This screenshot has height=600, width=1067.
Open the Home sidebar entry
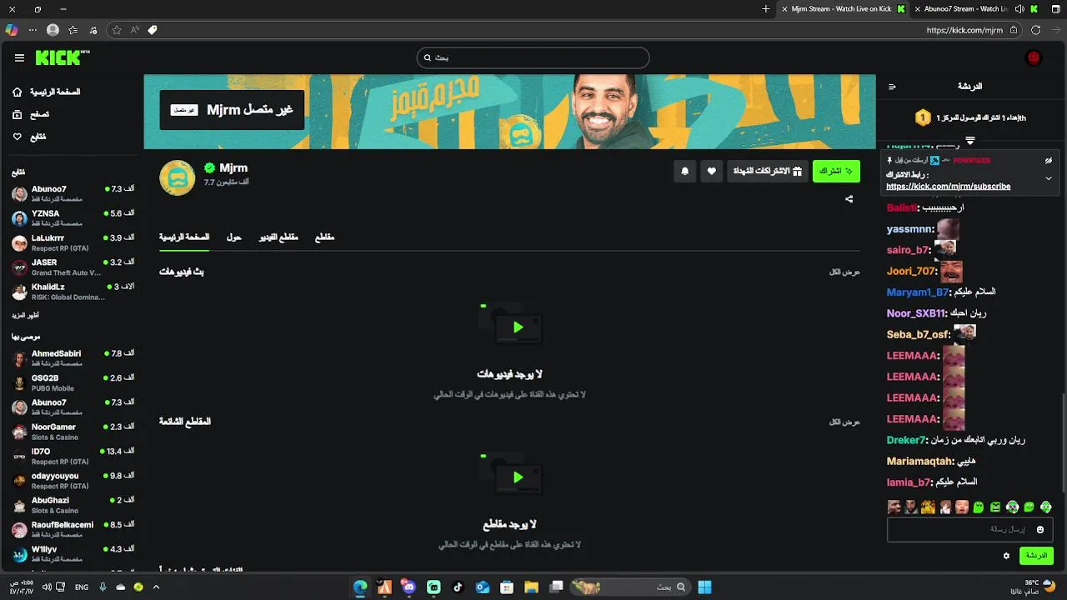[x=48, y=92]
